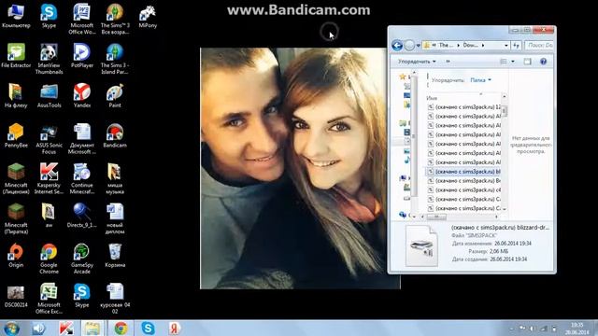Launch Microsoft Office Excel desktop shortcut
The height and width of the screenshot is (336, 598).
tap(49, 299)
